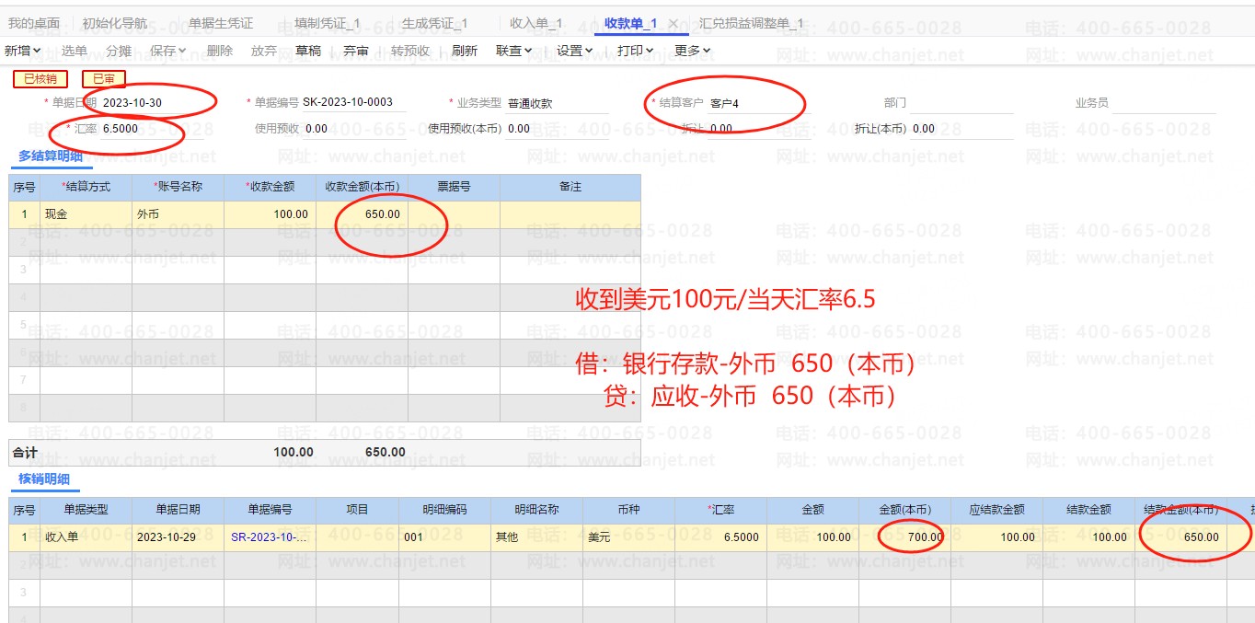This screenshot has width=1255, height=623.
Task: Expand the 保存 dropdown
Action: coord(168,51)
